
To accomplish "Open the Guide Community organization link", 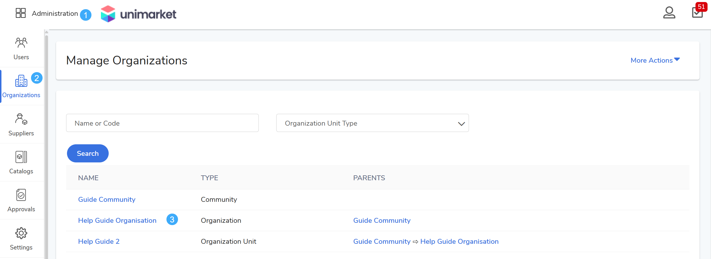I will (107, 199).
